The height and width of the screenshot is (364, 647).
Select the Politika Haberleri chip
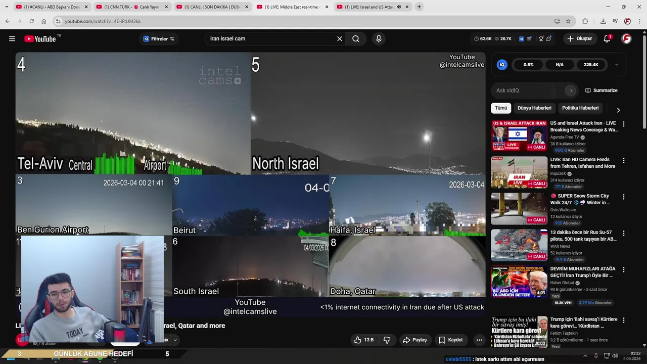(580, 108)
